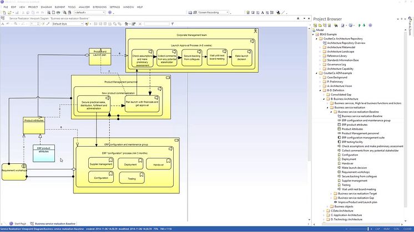The image size is (414, 232).
Task: Open the Screen Recording layout dropdown
Action: [213, 12]
